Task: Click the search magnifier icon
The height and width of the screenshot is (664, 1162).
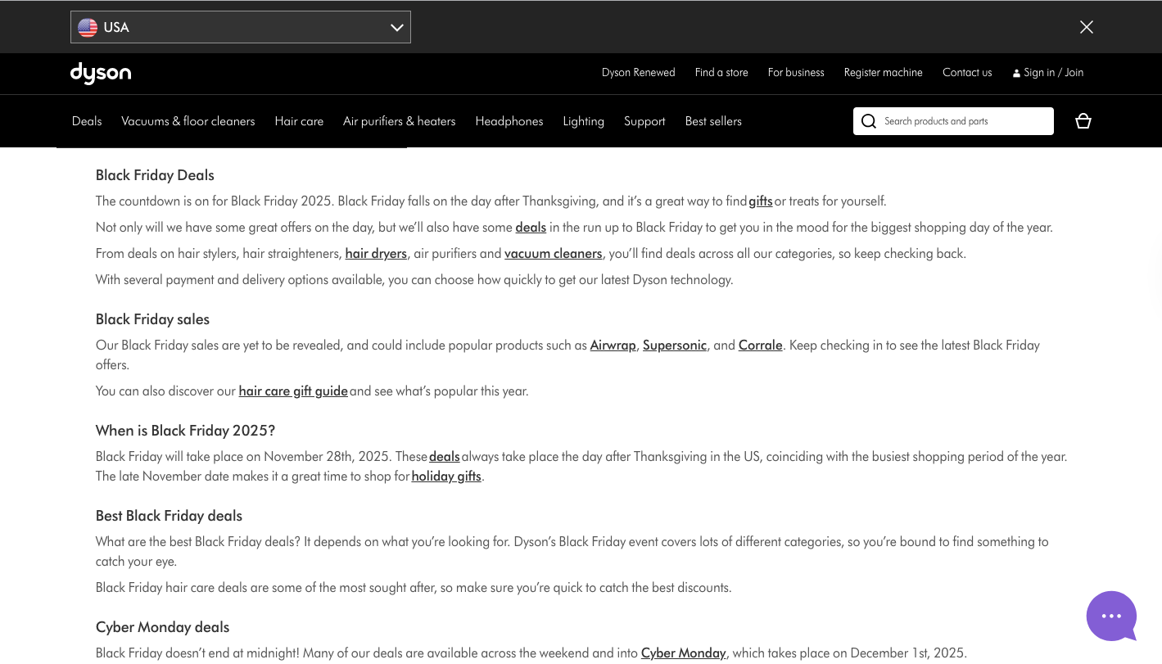Action: click(869, 121)
